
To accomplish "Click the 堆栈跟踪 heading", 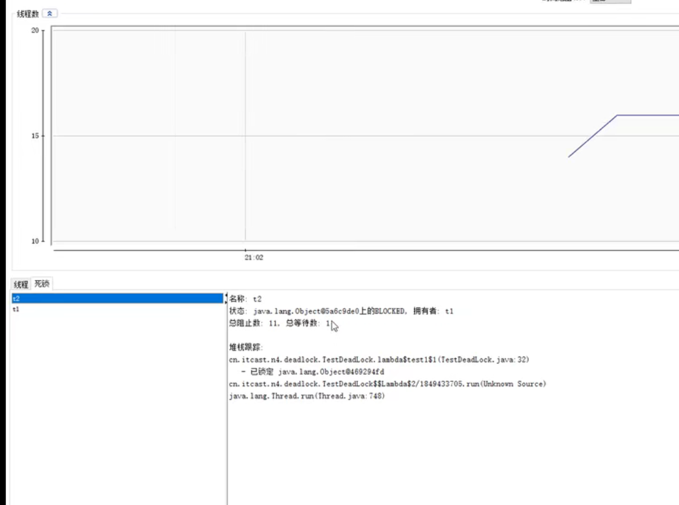I will 246,347.
